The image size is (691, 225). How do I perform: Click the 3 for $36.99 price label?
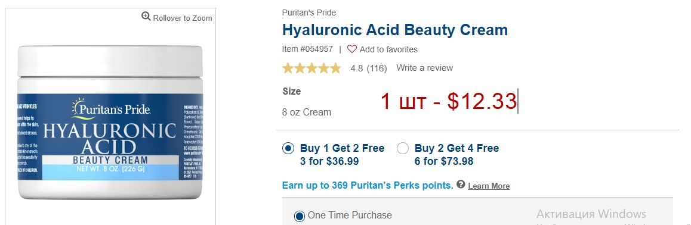coord(329,161)
